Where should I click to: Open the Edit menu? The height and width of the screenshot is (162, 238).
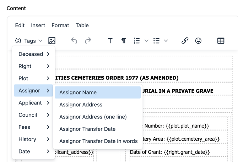tap(20, 25)
